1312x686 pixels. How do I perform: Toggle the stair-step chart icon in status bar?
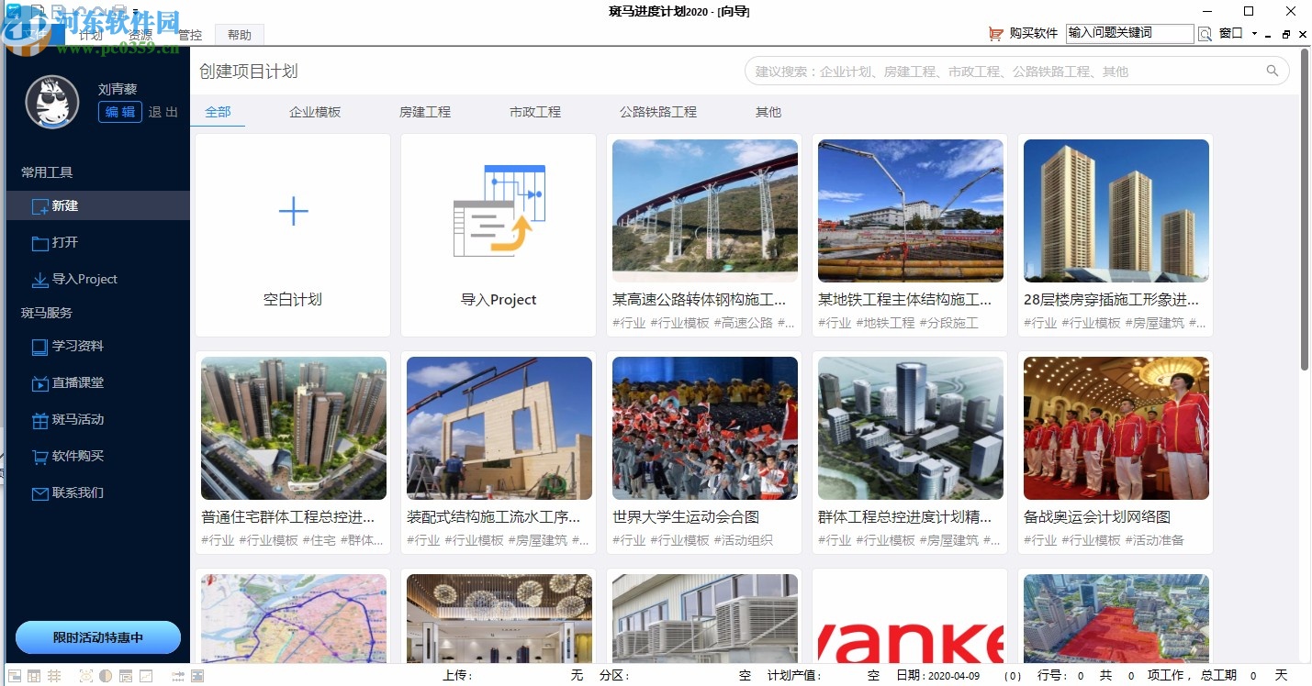pos(147,675)
